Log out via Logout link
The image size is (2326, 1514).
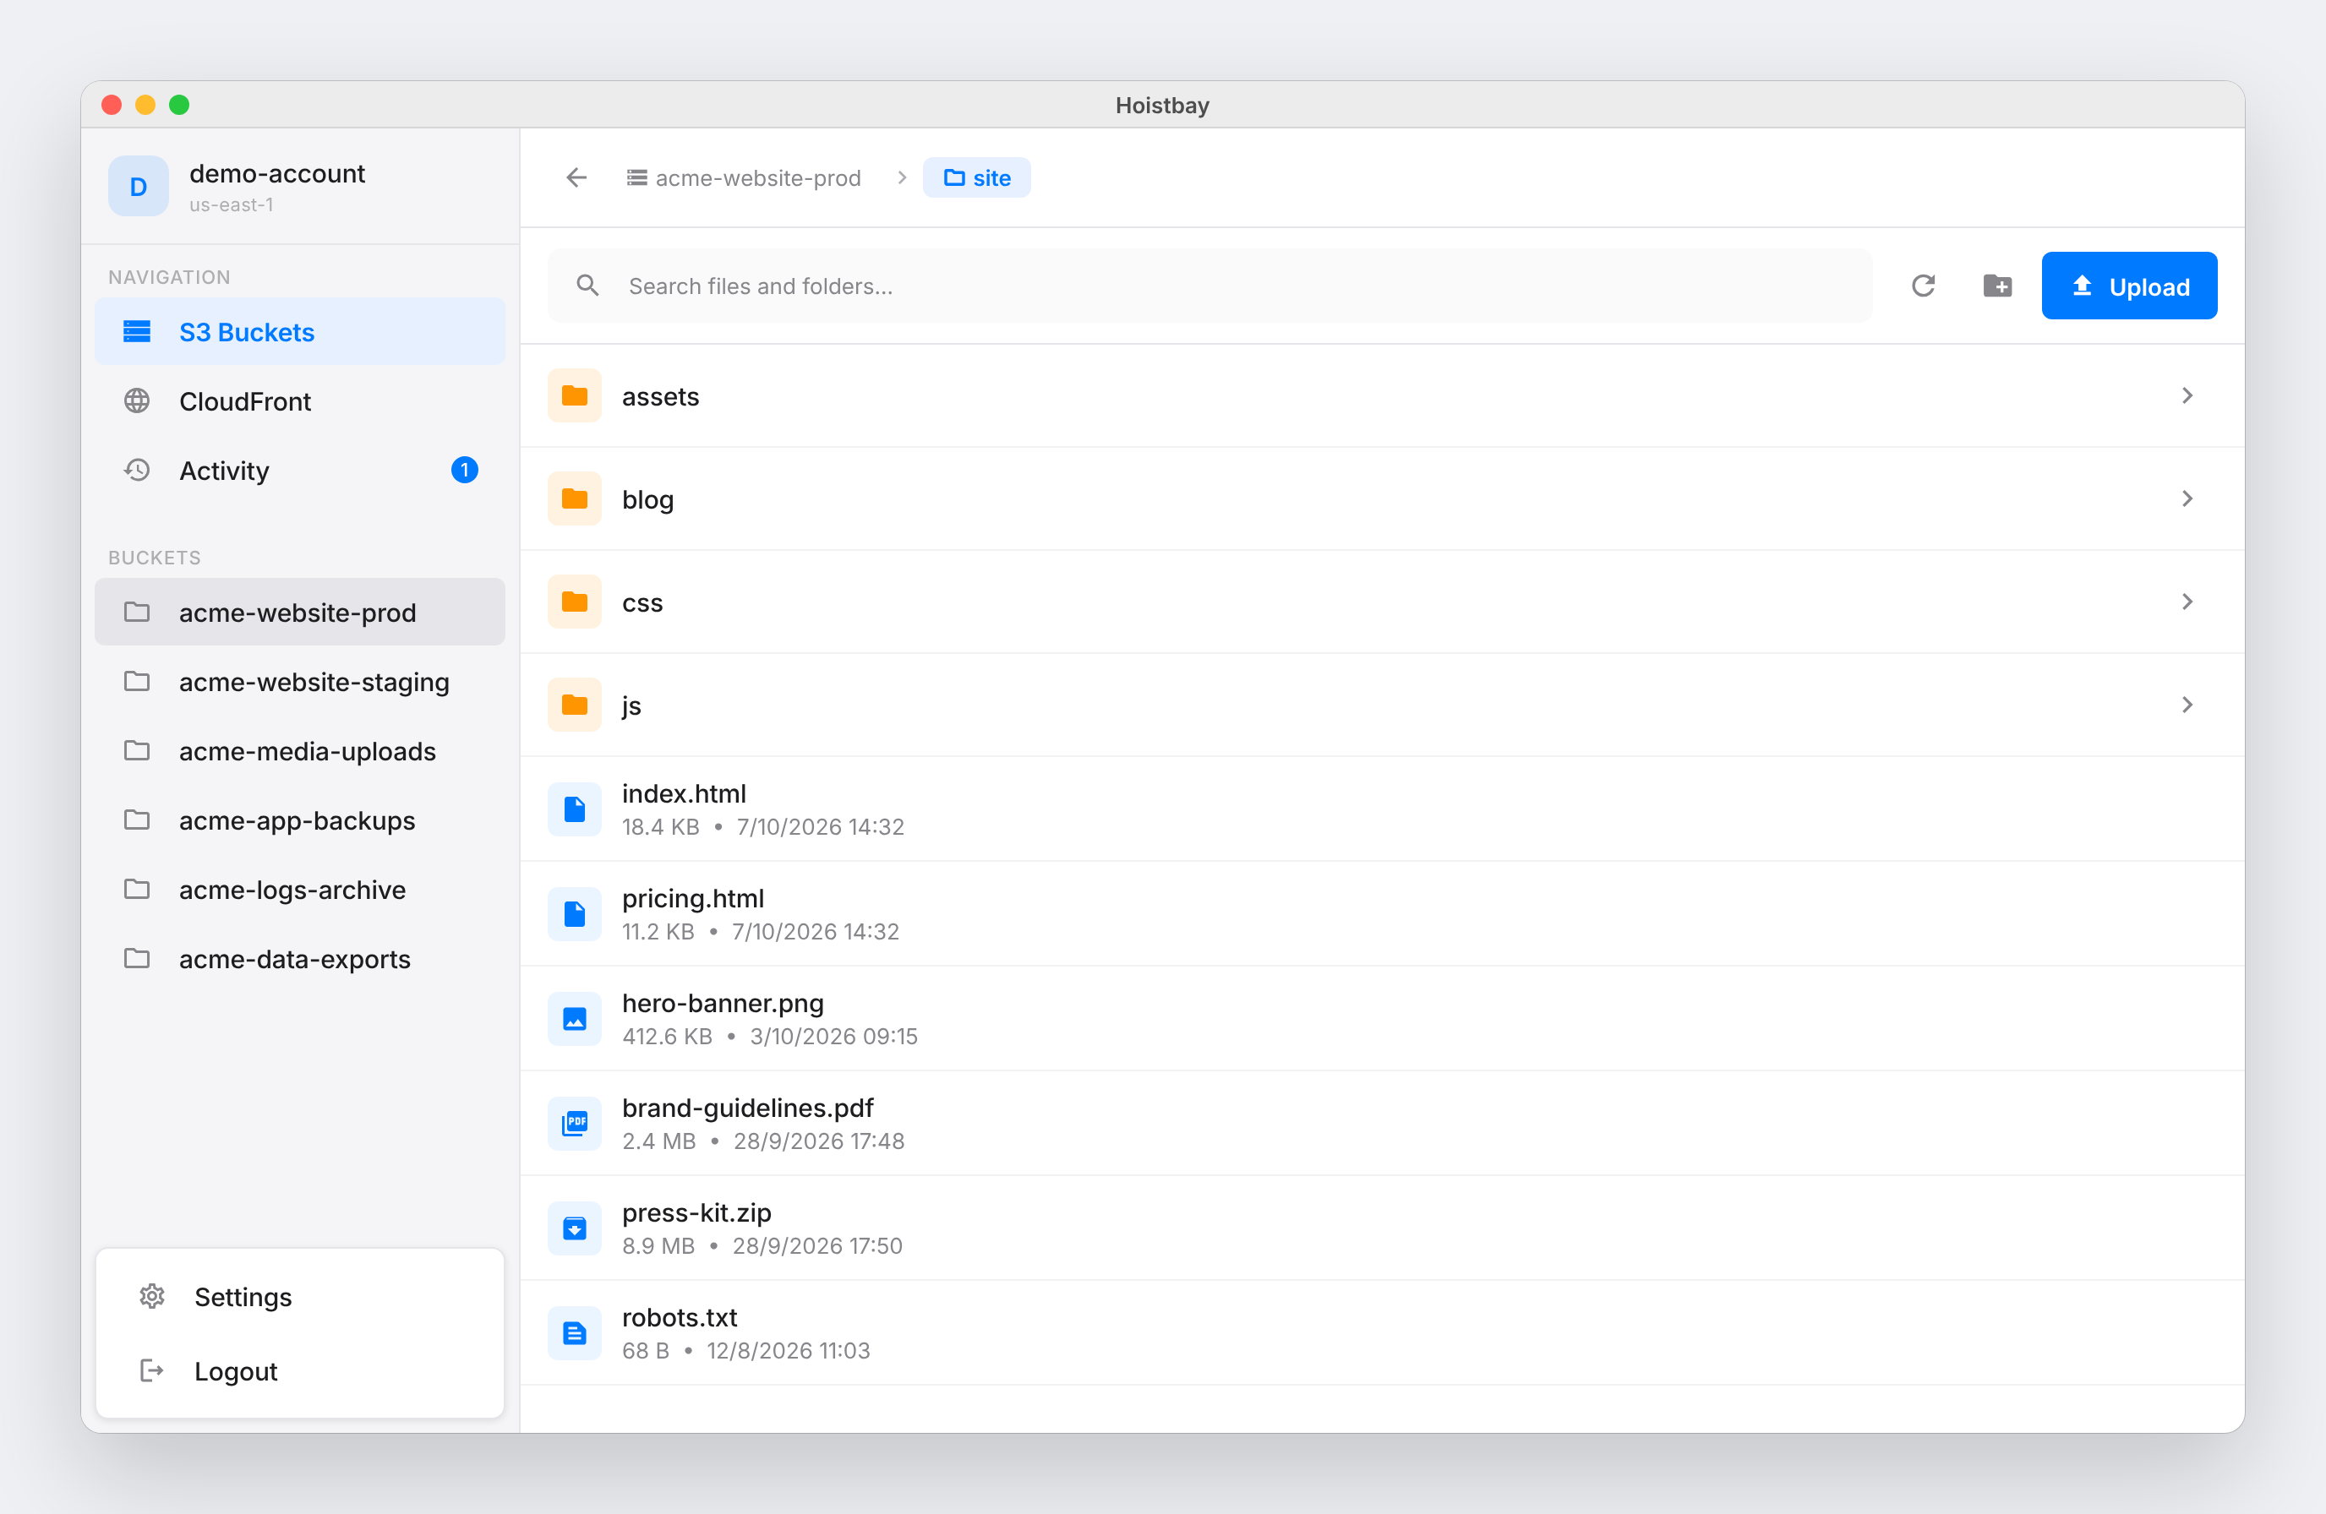tap(300, 1371)
